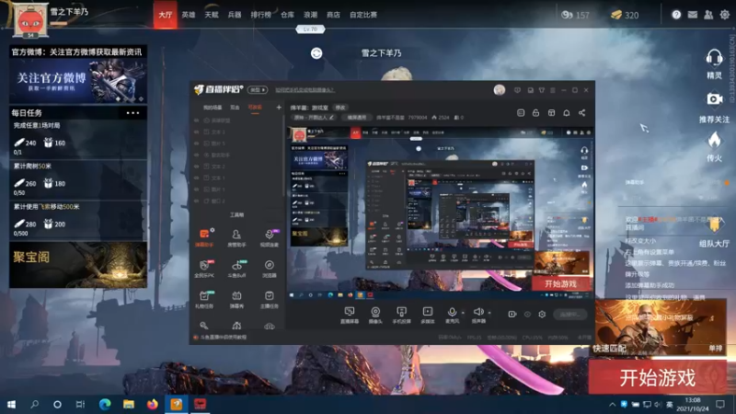Viewport: 736px width, 414px height.
Task: Expand microphone options arrow
Action: point(464,312)
